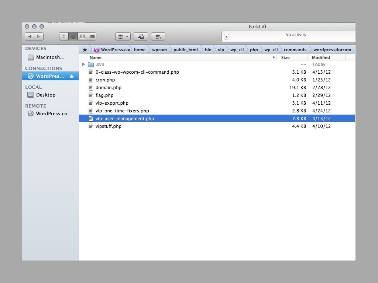
Task: Select vipstuff.php file
Action: pyautogui.click(x=217, y=126)
